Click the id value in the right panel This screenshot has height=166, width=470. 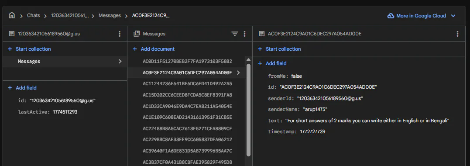point(328,87)
